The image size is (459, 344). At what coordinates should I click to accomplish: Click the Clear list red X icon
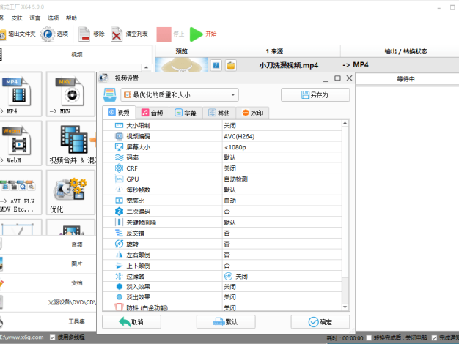pos(117,34)
